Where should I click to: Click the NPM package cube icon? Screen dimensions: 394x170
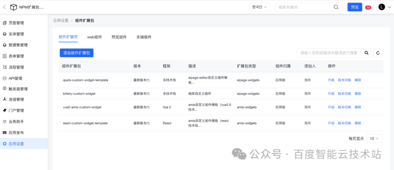click(13, 7)
